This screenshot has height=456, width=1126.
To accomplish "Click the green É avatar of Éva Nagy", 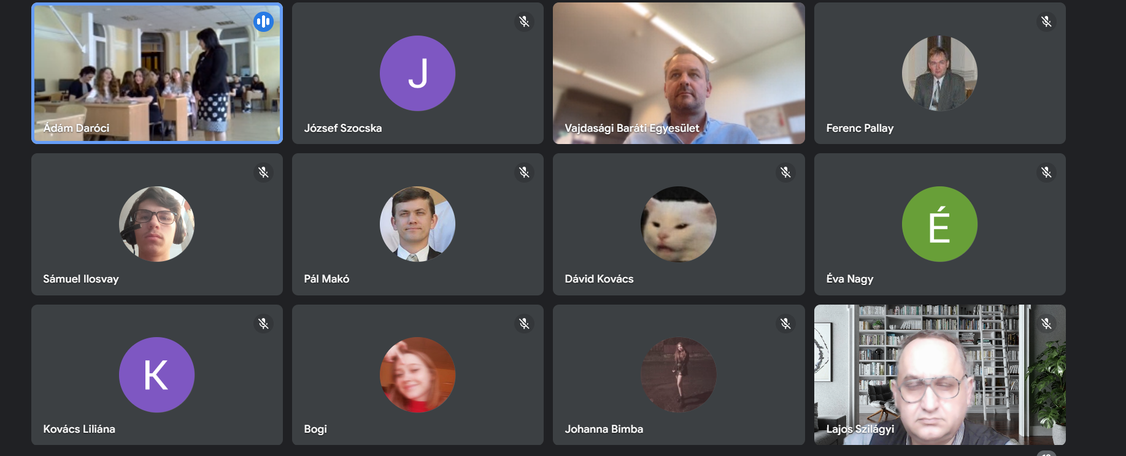I will pyautogui.click(x=939, y=224).
